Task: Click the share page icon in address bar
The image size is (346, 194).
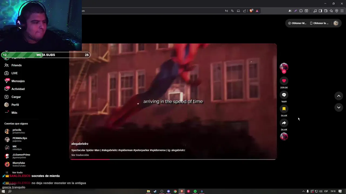Action: 244,11
